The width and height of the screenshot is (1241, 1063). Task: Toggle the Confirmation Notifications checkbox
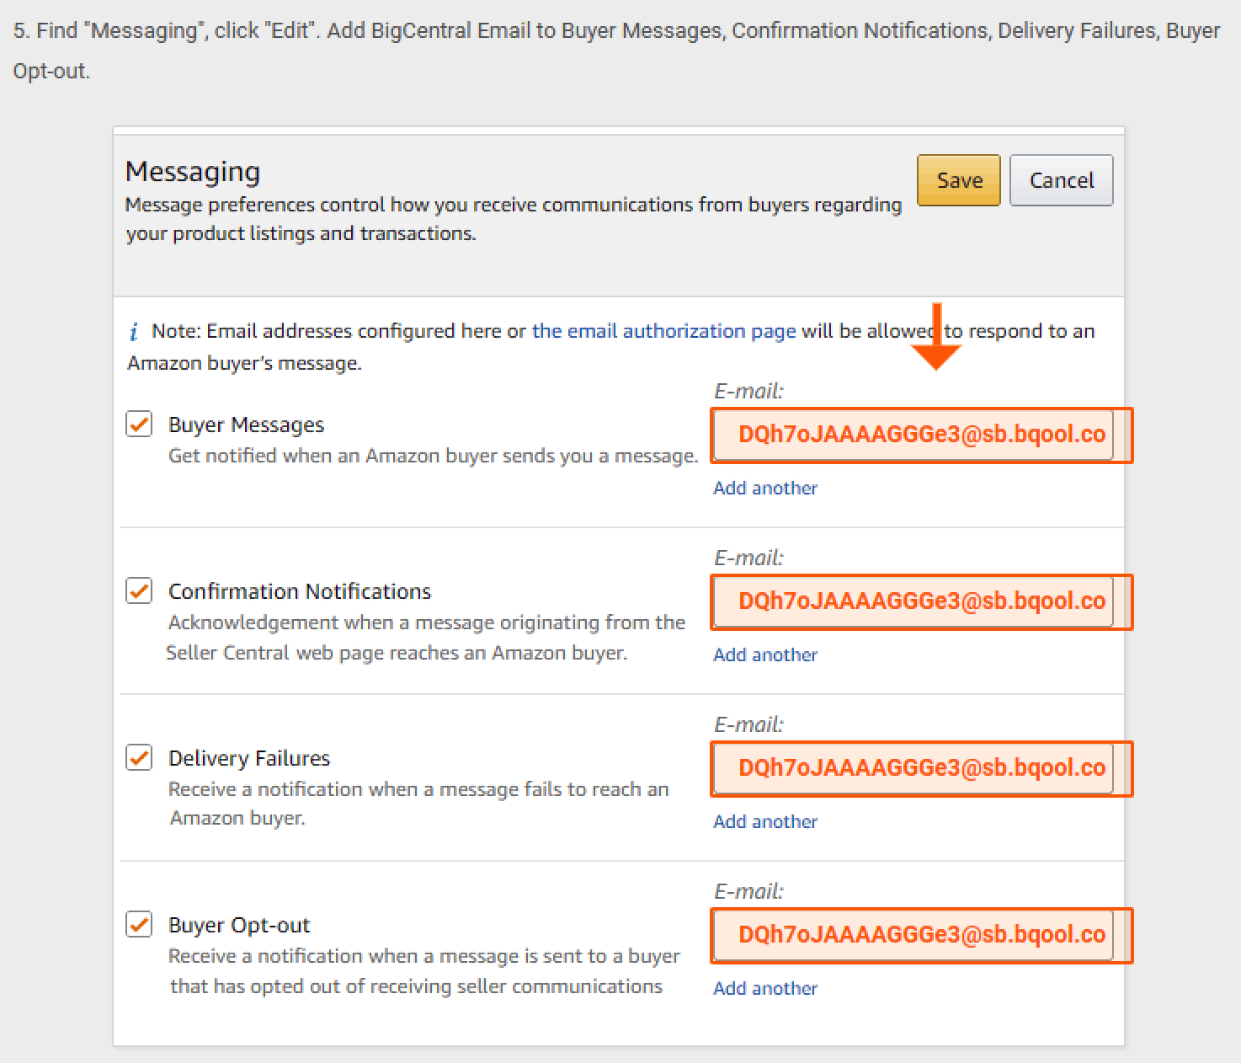click(x=139, y=590)
